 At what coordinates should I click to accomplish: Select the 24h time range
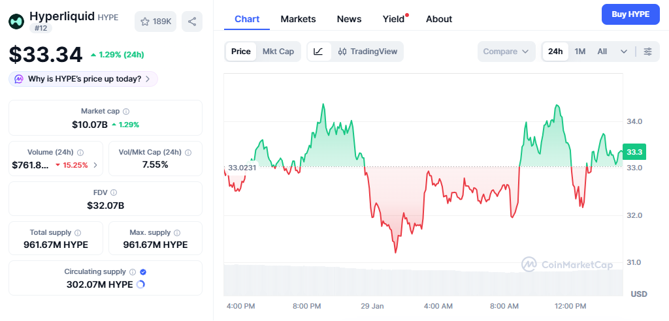point(555,52)
